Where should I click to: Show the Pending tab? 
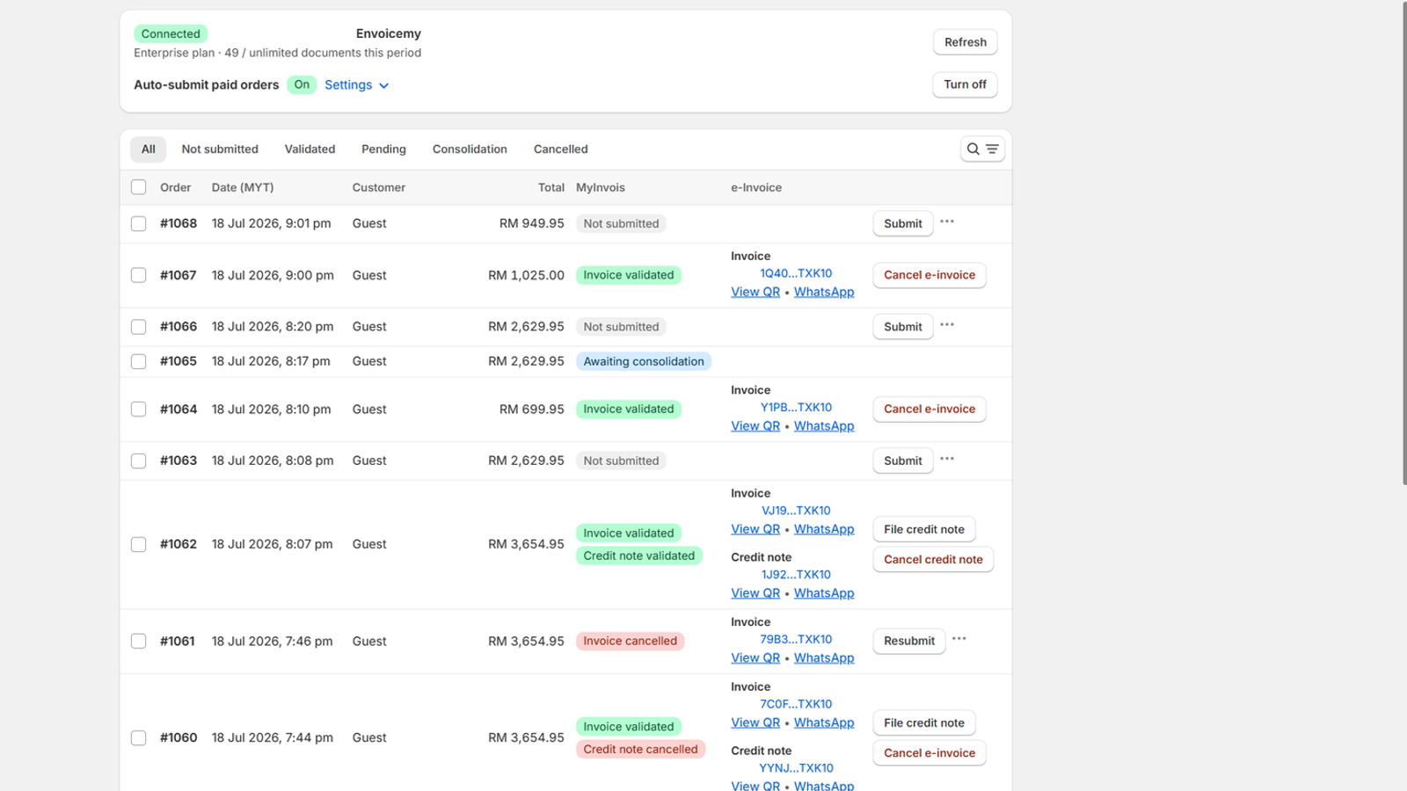click(x=383, y=149)
